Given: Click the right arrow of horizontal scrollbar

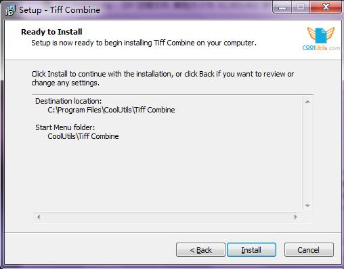Looking at the screenshot, I should [296, 218].
